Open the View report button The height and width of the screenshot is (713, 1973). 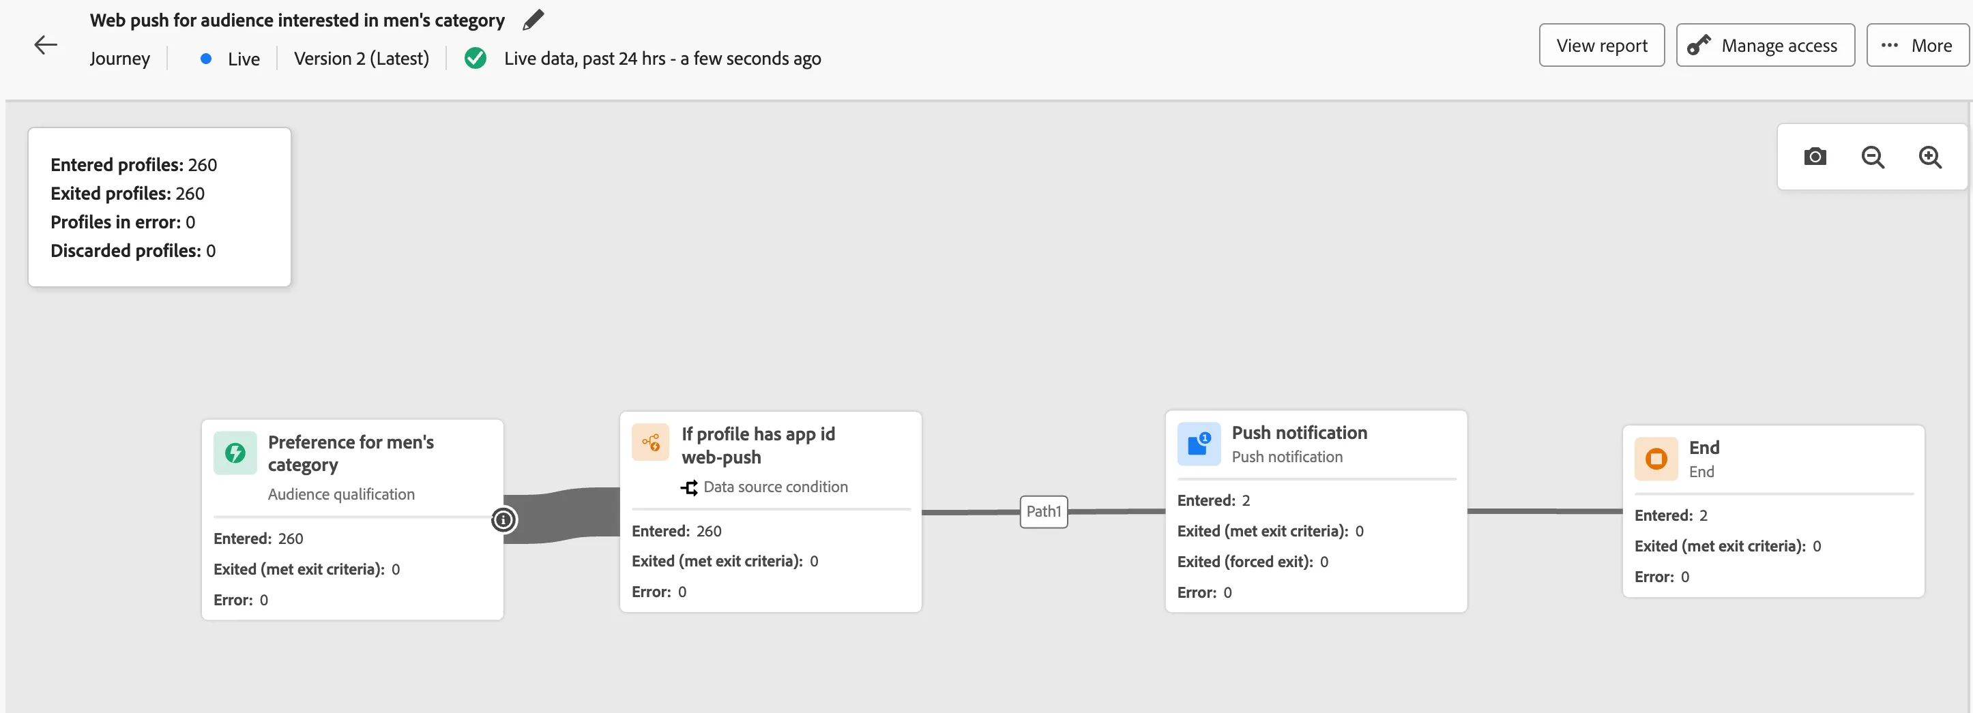(x=1602, y=45)
